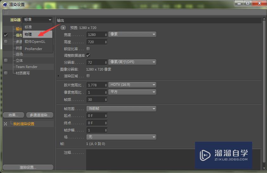Screen dimensions: 267x173
Task: Click the 帧频 field showing 30
Action: pyautogui.click(x=95, y=100)
